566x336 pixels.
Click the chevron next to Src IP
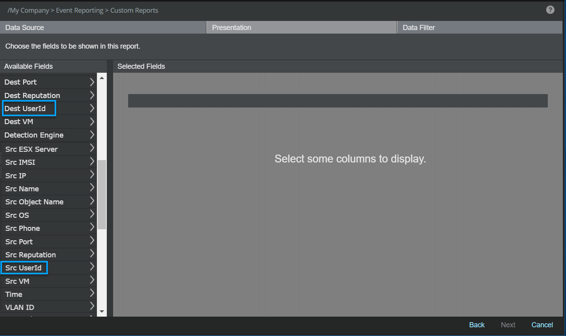(x=92, y=175)
